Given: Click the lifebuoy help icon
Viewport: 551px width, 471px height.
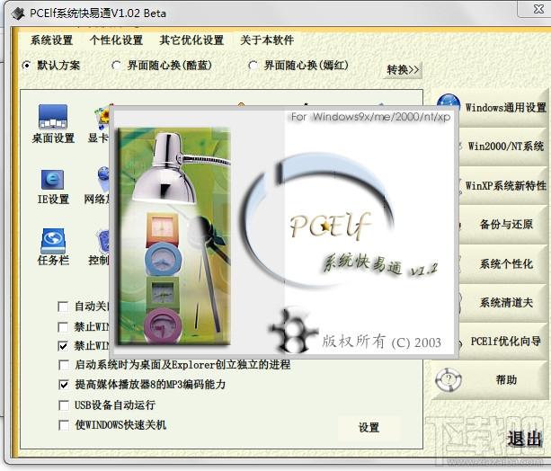Looking at the screenshot, I should click(448, 379).
